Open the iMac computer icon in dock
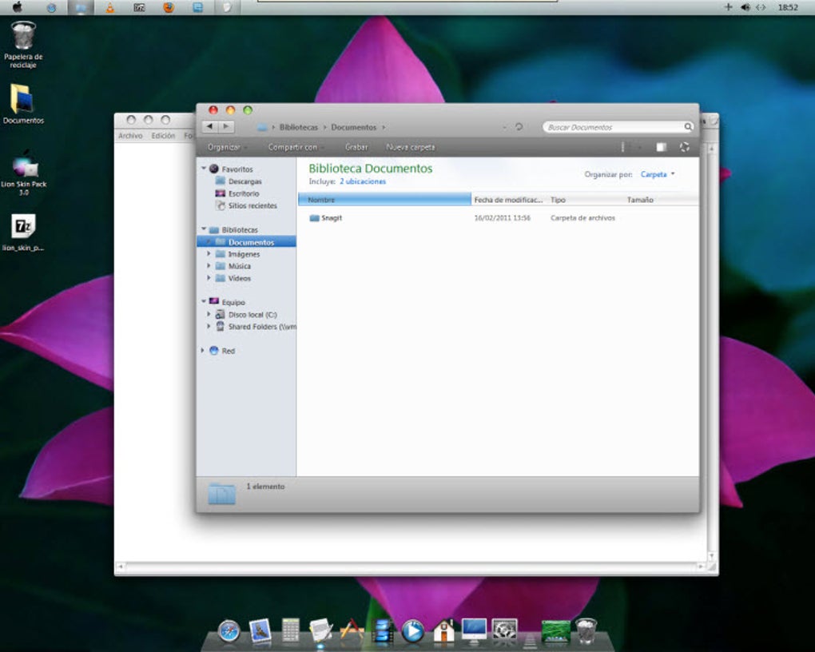The width and height of the screenshot is (815, 652). [474, 630]
